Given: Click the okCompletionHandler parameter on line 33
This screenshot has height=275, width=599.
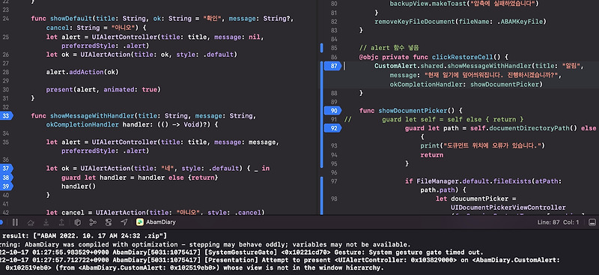Looking at the screenshot, I should click(x=82, y=124).
